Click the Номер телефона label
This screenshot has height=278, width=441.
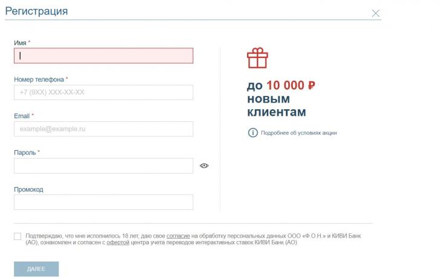39,79
